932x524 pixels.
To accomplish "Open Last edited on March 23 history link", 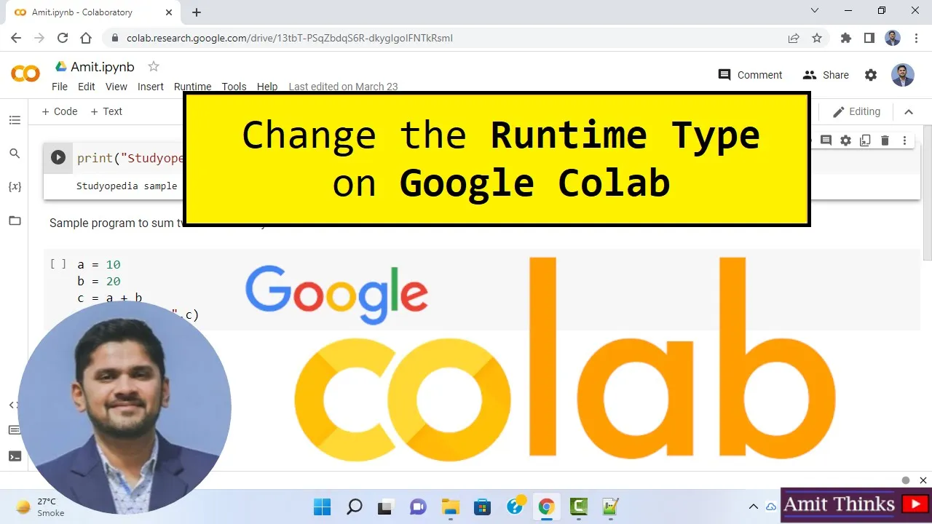I will 343,87.
